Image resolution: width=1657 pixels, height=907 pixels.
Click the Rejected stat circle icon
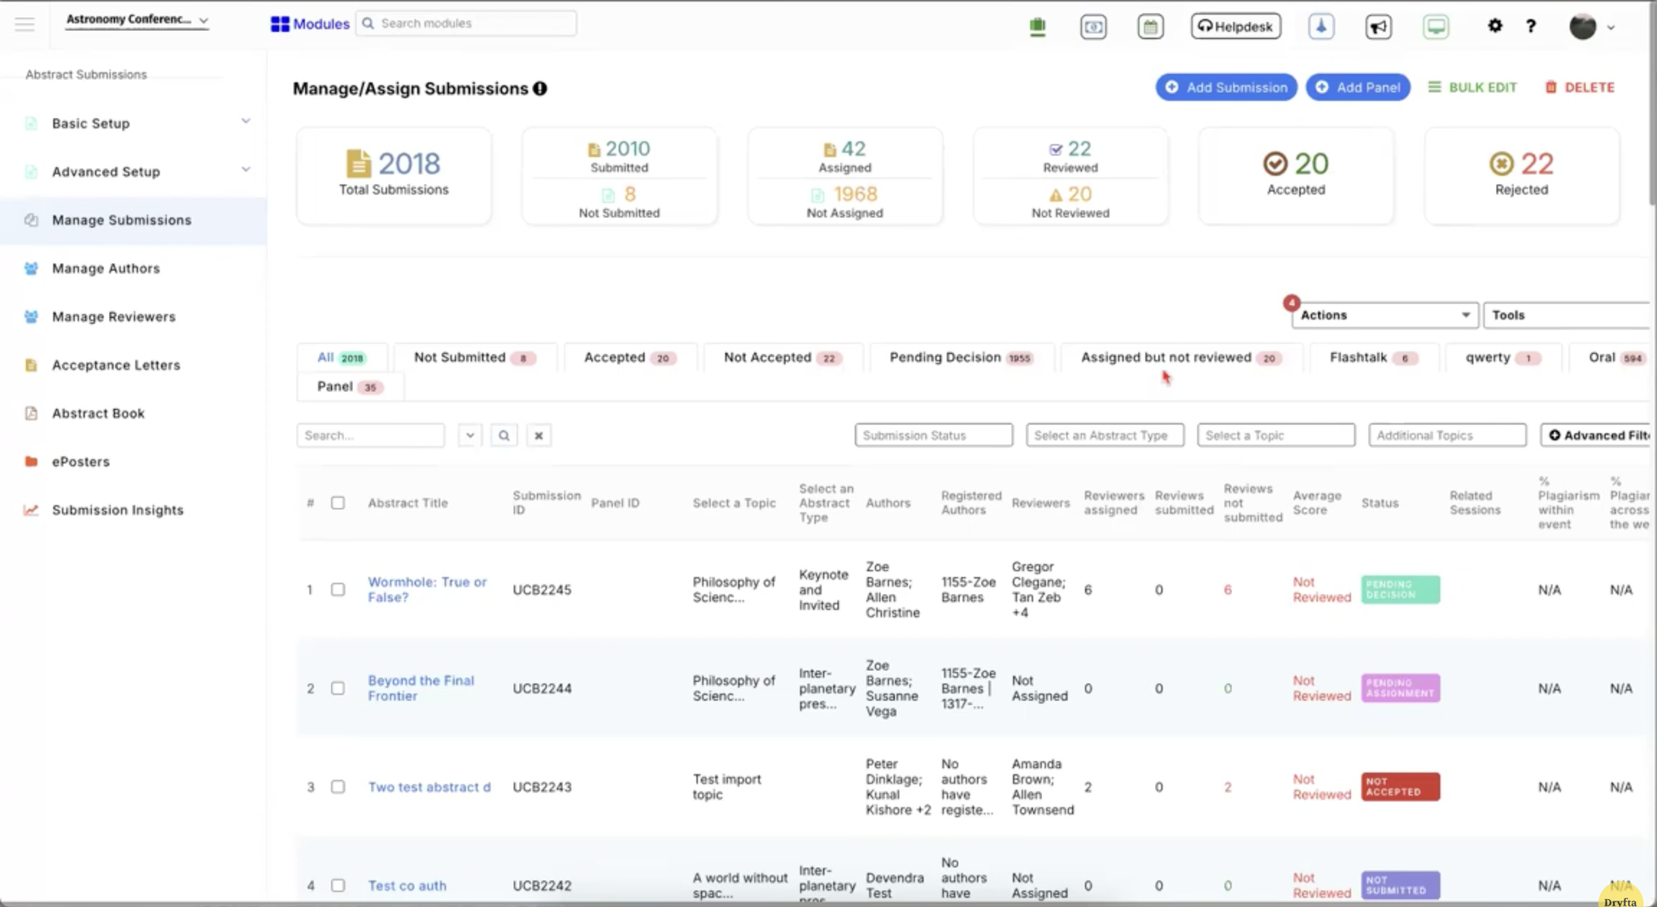tap(1501, 164)
